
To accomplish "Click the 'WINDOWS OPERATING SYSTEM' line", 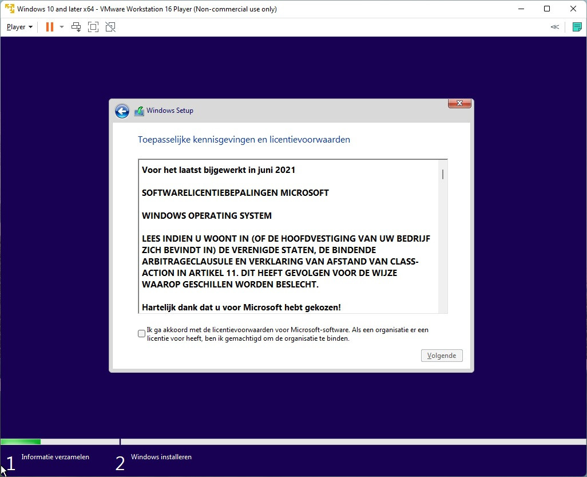I will (207, 216).
